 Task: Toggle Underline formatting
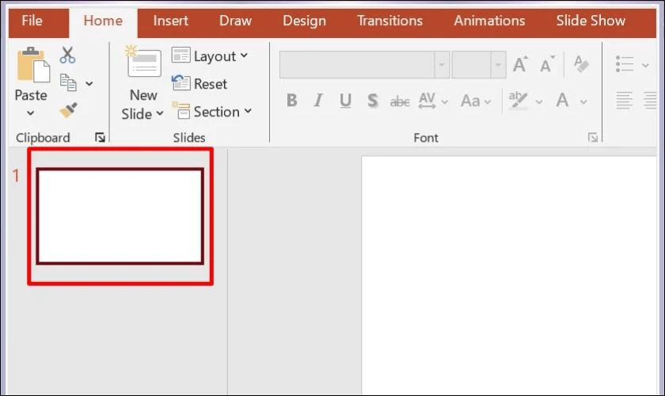pyautogui.click(x=345, y=101)
